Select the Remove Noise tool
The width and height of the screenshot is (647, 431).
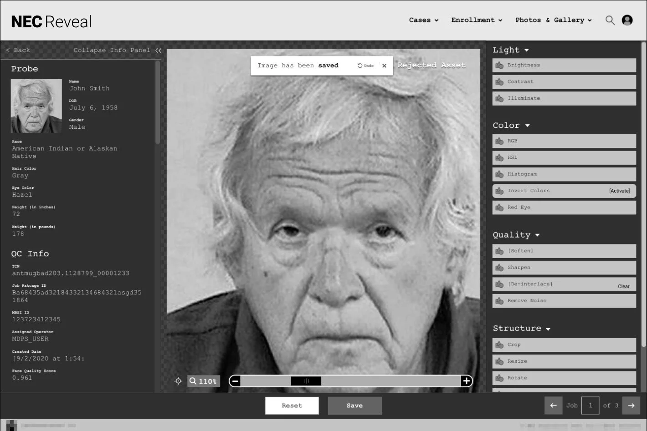564,301
